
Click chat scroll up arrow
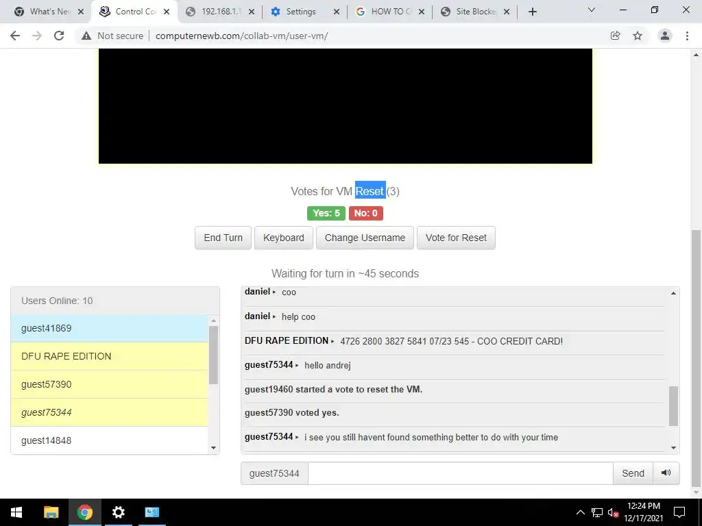click(673, 293)
